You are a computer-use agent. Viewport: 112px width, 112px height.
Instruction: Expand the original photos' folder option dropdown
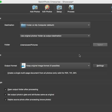(55, 36)
